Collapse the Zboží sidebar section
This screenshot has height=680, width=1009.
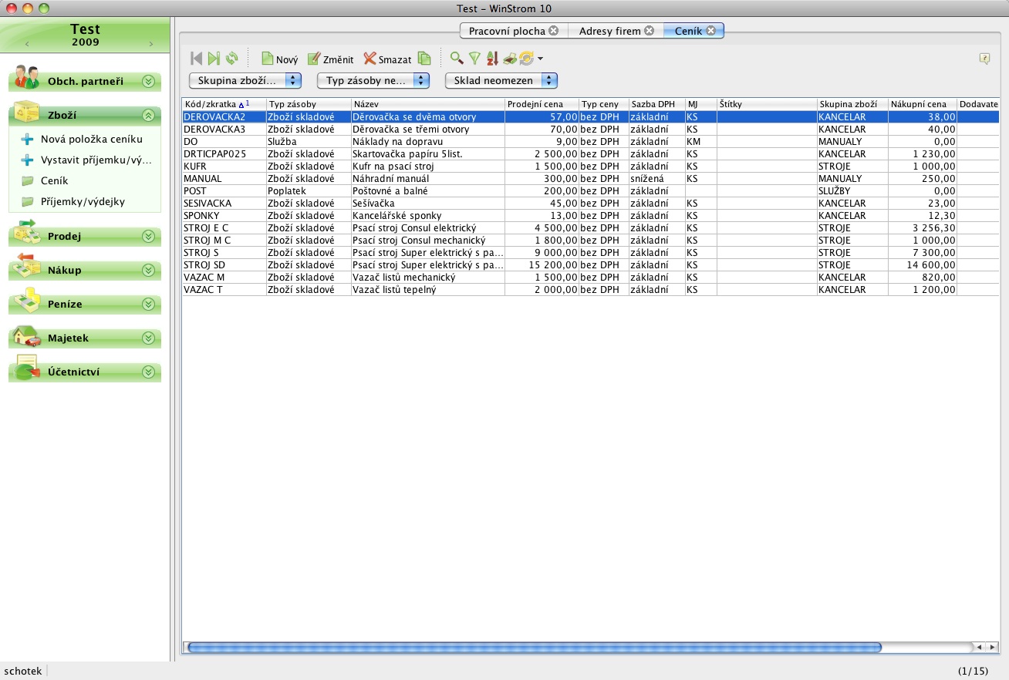pos(148,116)
